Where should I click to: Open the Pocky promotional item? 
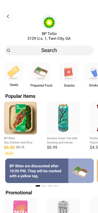pos(20,205)
